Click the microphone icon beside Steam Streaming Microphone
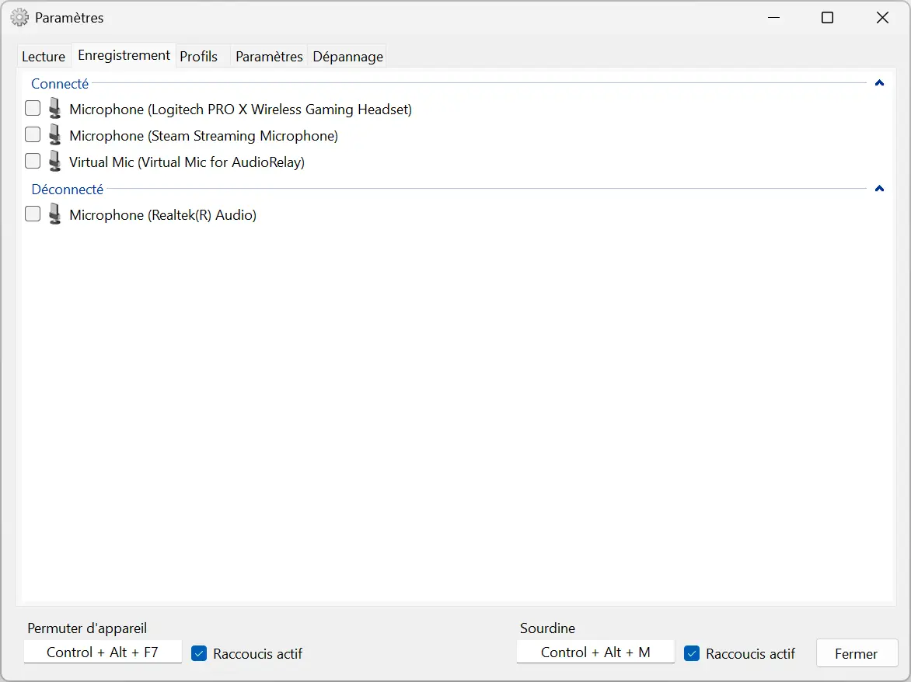 tap(54, 134)
